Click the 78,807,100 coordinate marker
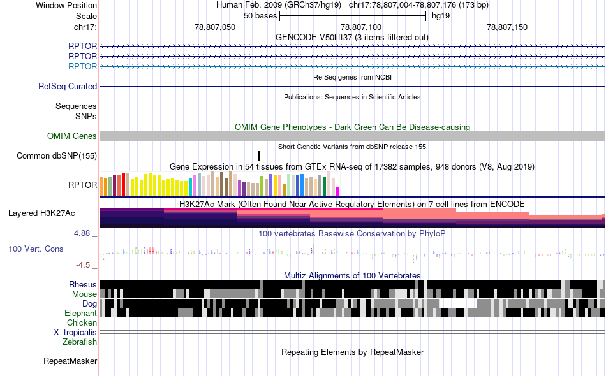This screenshot has width=606, height=376. tap(361, 27)
